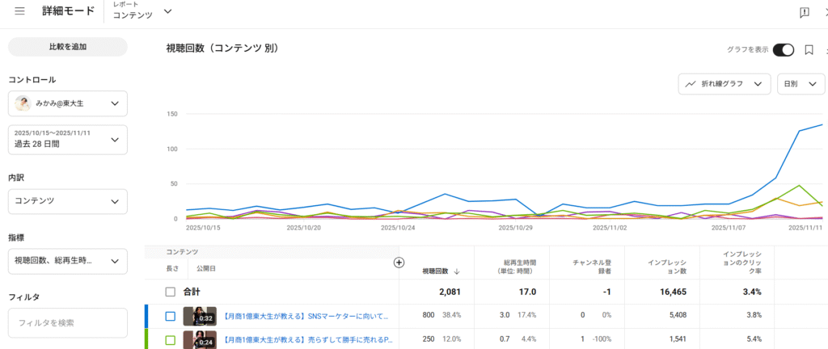The height and width of the screenshot is (349, 828).
Task: Click the みかみ@東大生 channel avatar
Action: point(23,103)
